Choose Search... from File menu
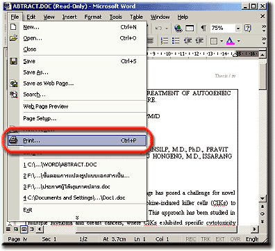275x251 pixels. coord(77,95)
